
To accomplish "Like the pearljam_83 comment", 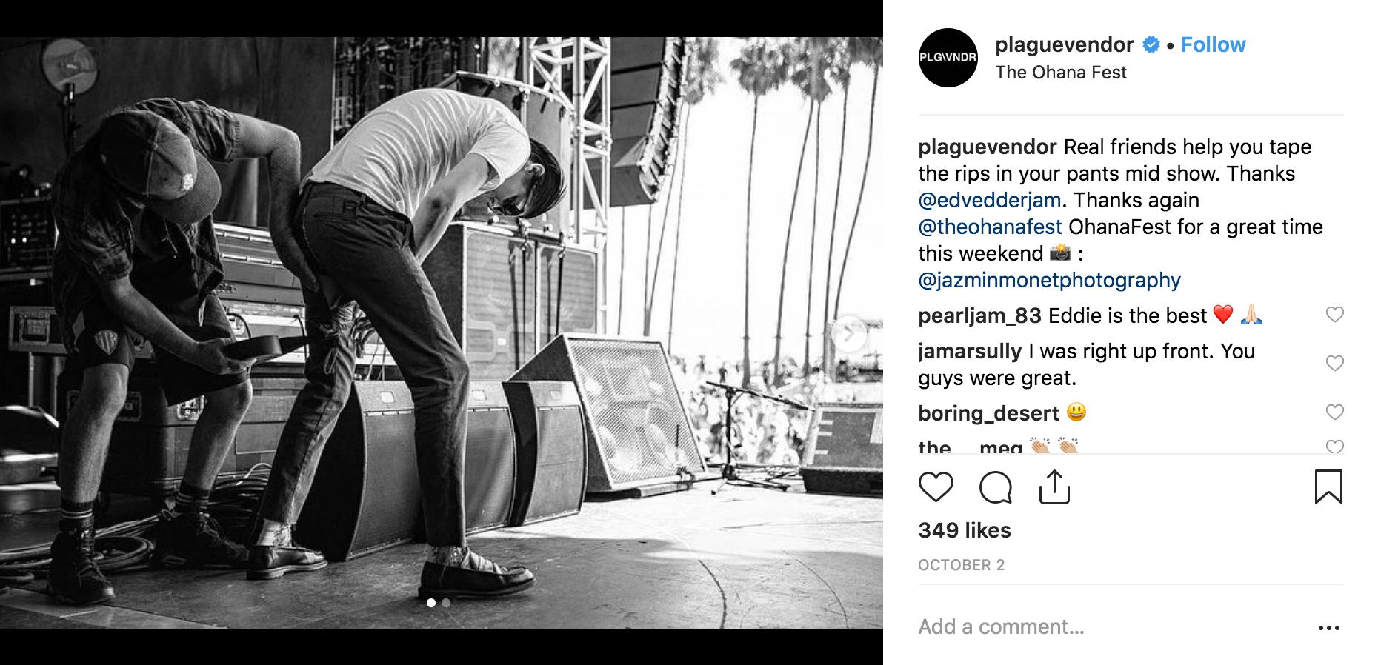I will click(x=1334, y=315).
